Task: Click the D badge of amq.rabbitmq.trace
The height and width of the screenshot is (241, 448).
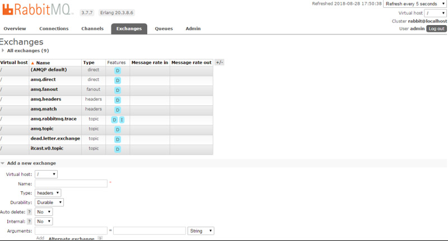Action: 114,120
